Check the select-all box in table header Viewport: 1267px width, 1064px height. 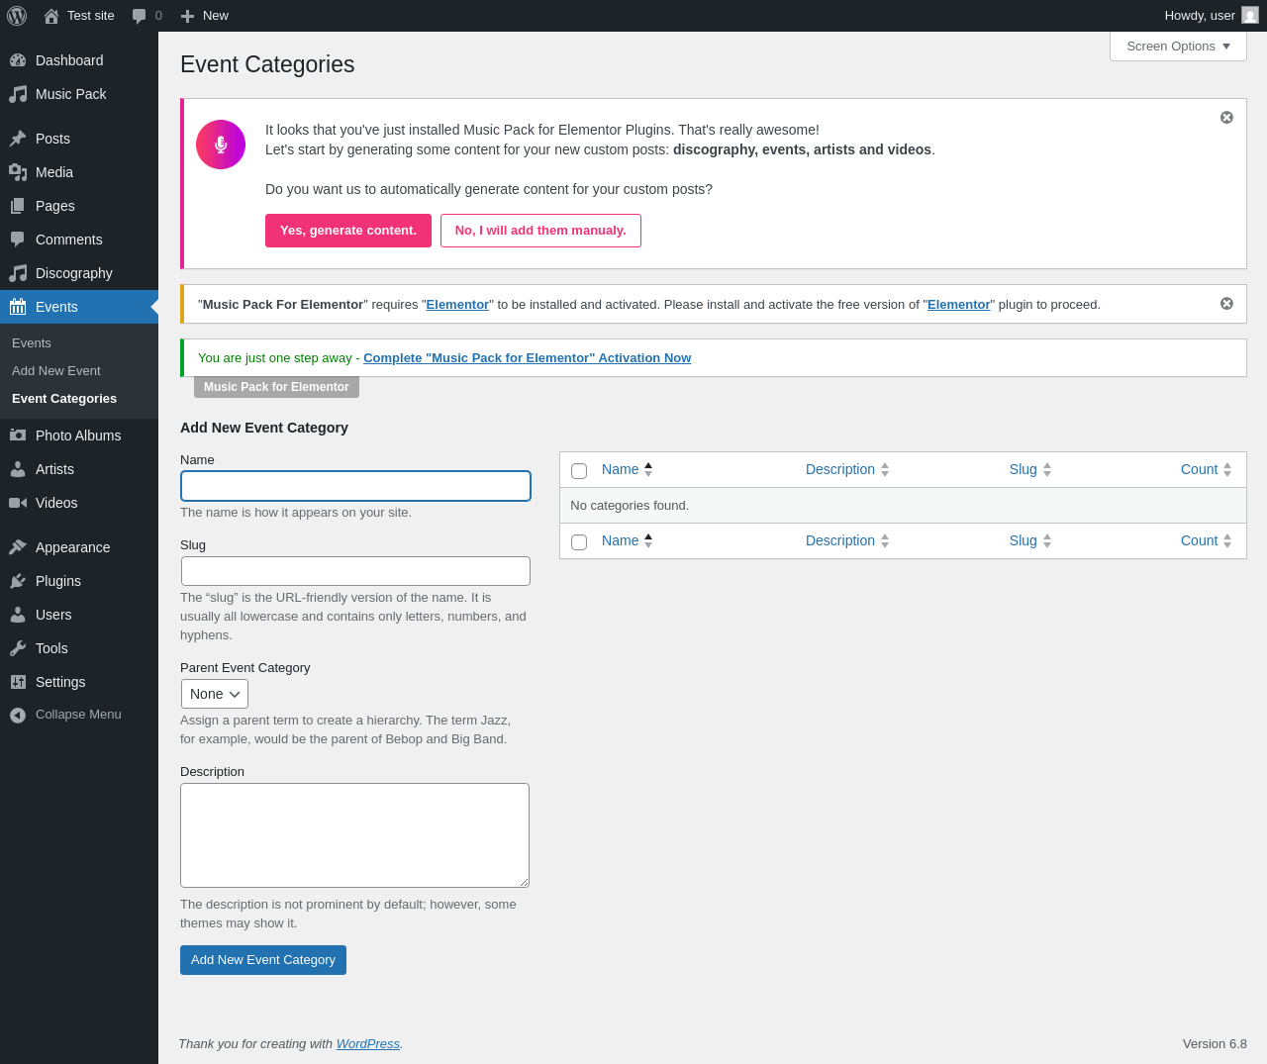tap(579, 471)
